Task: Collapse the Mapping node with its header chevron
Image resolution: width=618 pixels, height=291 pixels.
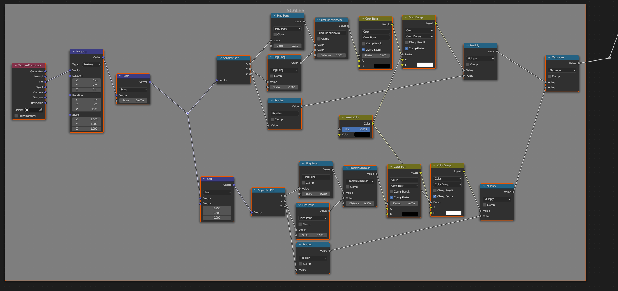Action: tap(74, 51)
